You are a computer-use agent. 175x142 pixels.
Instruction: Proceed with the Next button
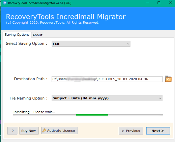tap(158, 131)
